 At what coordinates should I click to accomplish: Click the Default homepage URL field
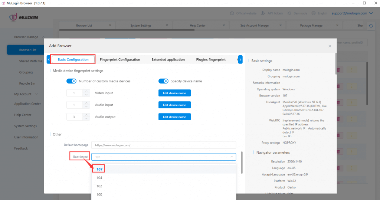[x=164, y=145]
